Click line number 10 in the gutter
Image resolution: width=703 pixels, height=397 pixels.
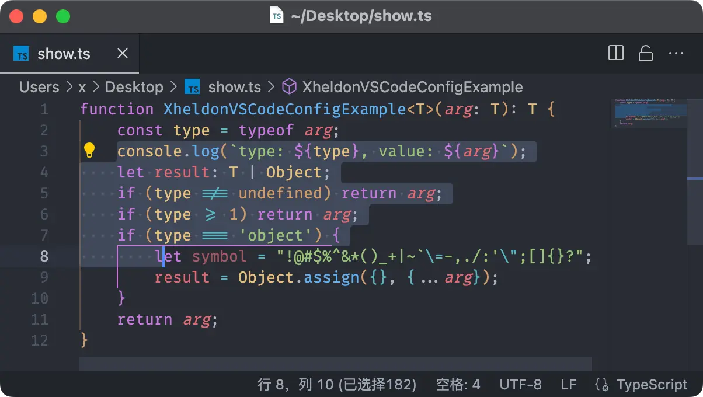[x=40, y=298]
